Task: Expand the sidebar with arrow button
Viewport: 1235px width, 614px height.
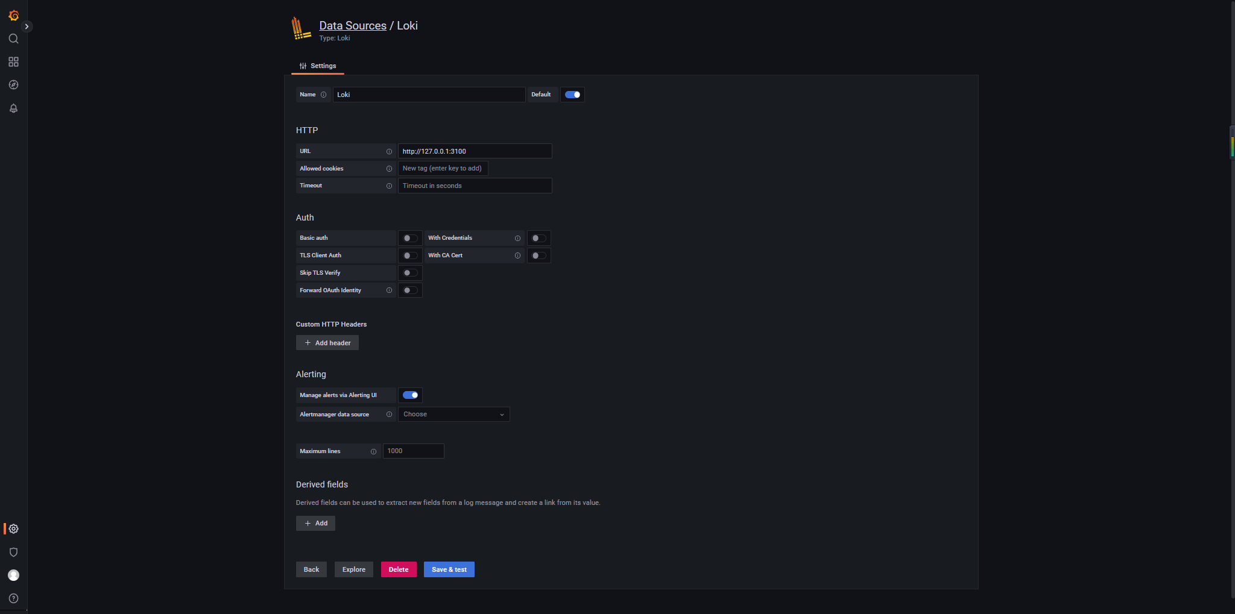Action: (x=27, y=27)
